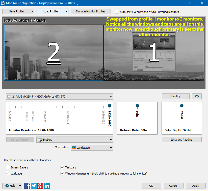Enable Auto-split Eyefinity and nVidia Surround

point(117,12)
